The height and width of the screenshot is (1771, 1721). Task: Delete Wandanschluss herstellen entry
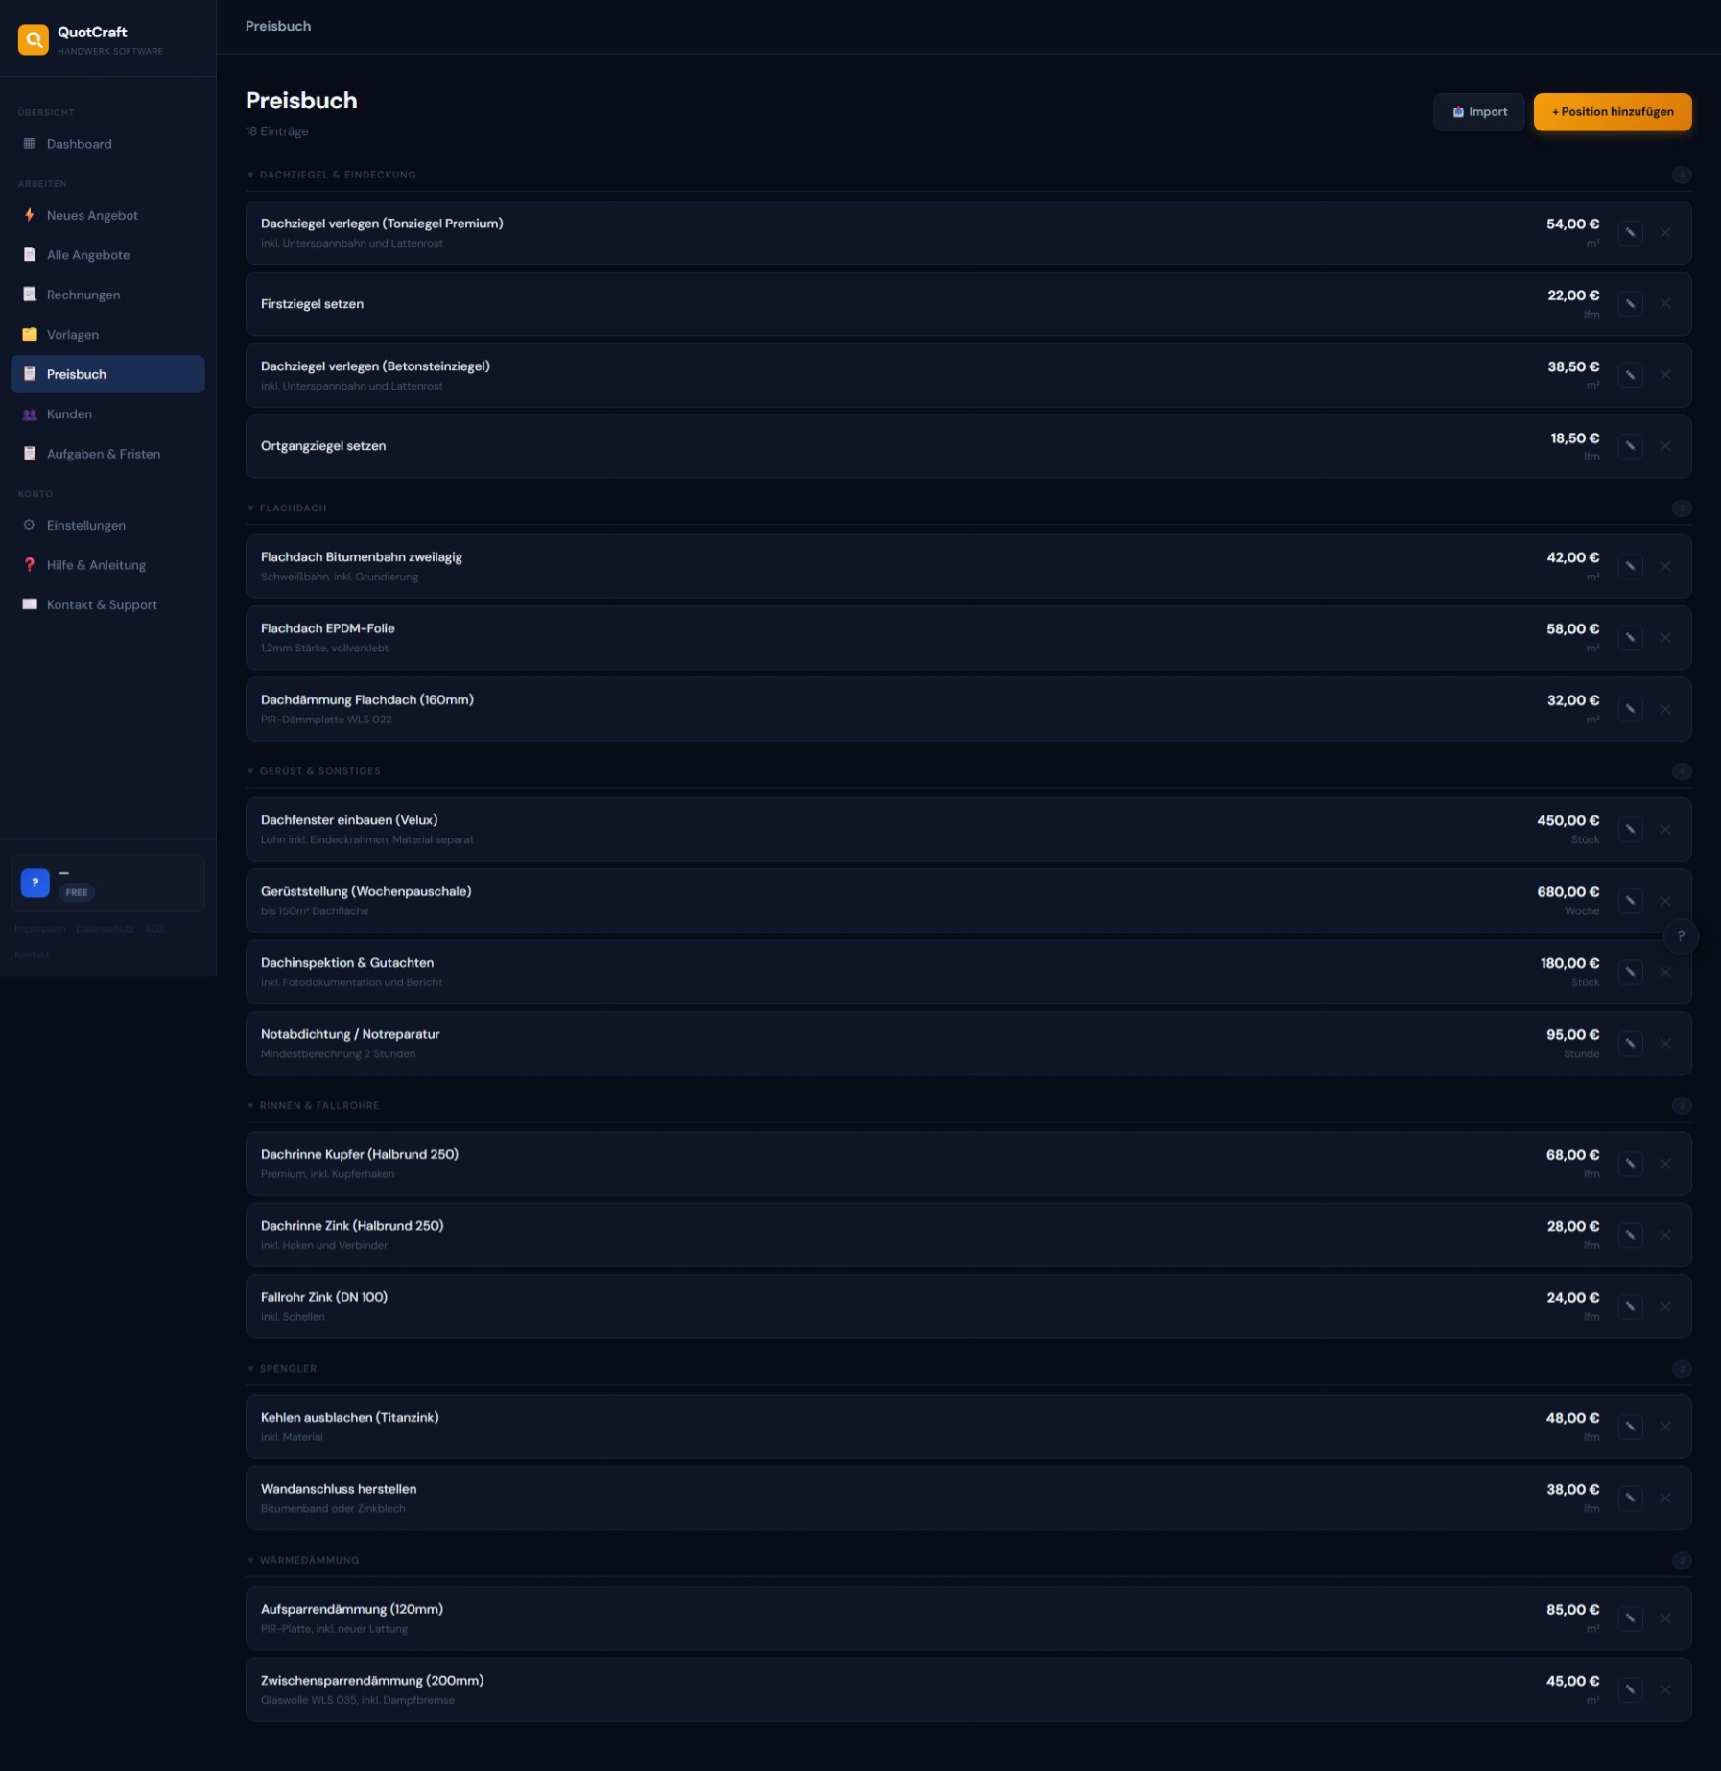1665,1498
